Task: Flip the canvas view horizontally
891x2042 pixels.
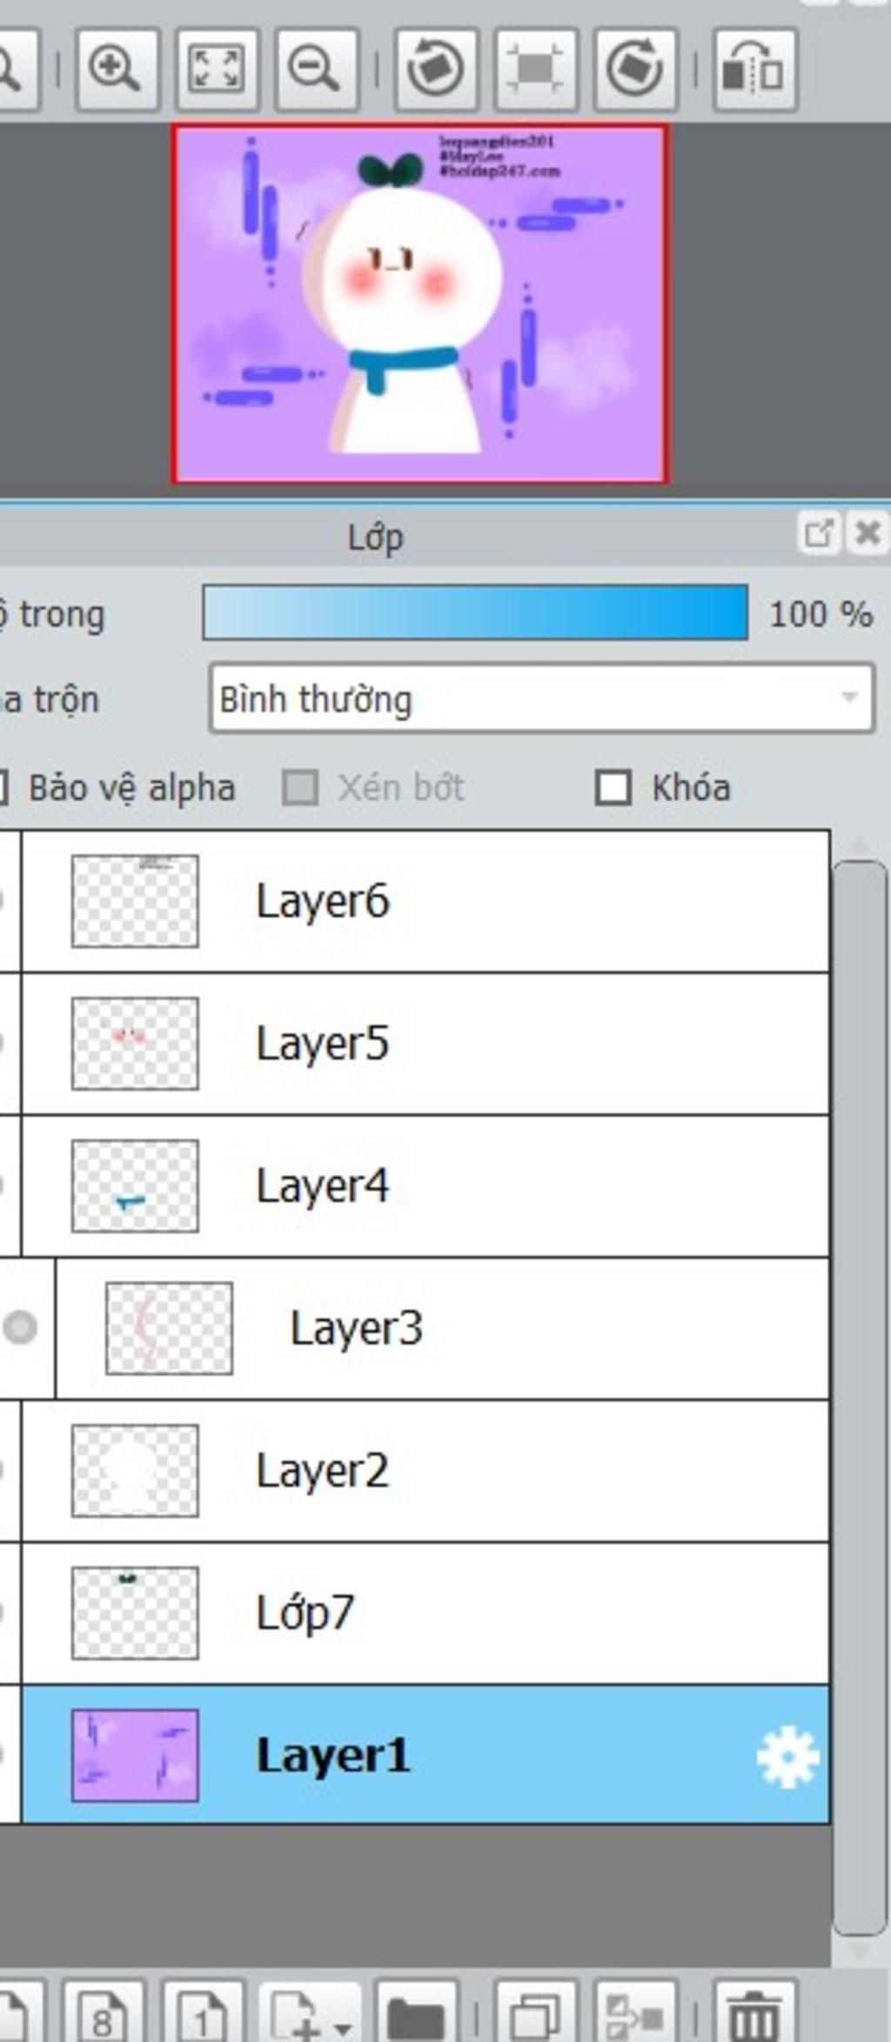Action: click(755, 70)
